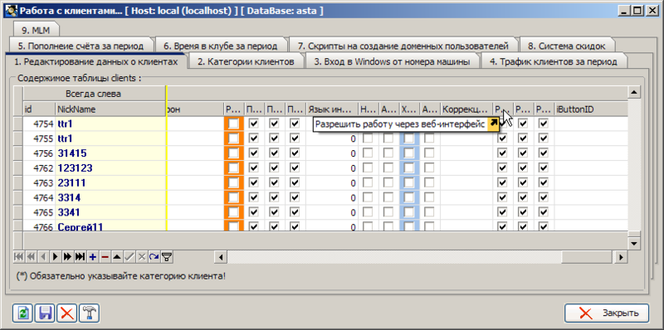The image size is (664, 330).
Task: Go to the first record in navigator
Action: point(18,256)
